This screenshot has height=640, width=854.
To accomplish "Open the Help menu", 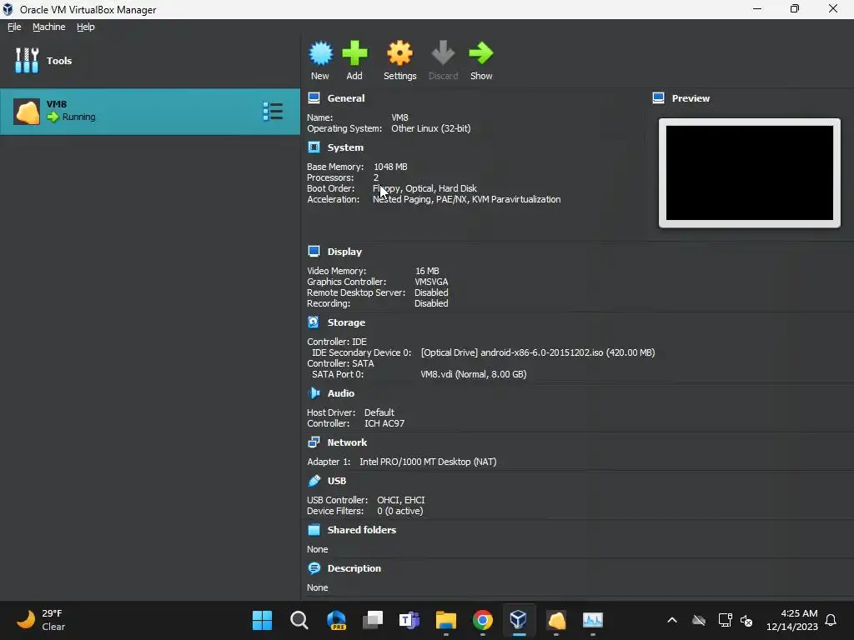I will pyautogui.click(x=86, y=27).
